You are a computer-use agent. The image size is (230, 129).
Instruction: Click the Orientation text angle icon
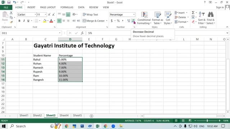click(x=74, y=14)
